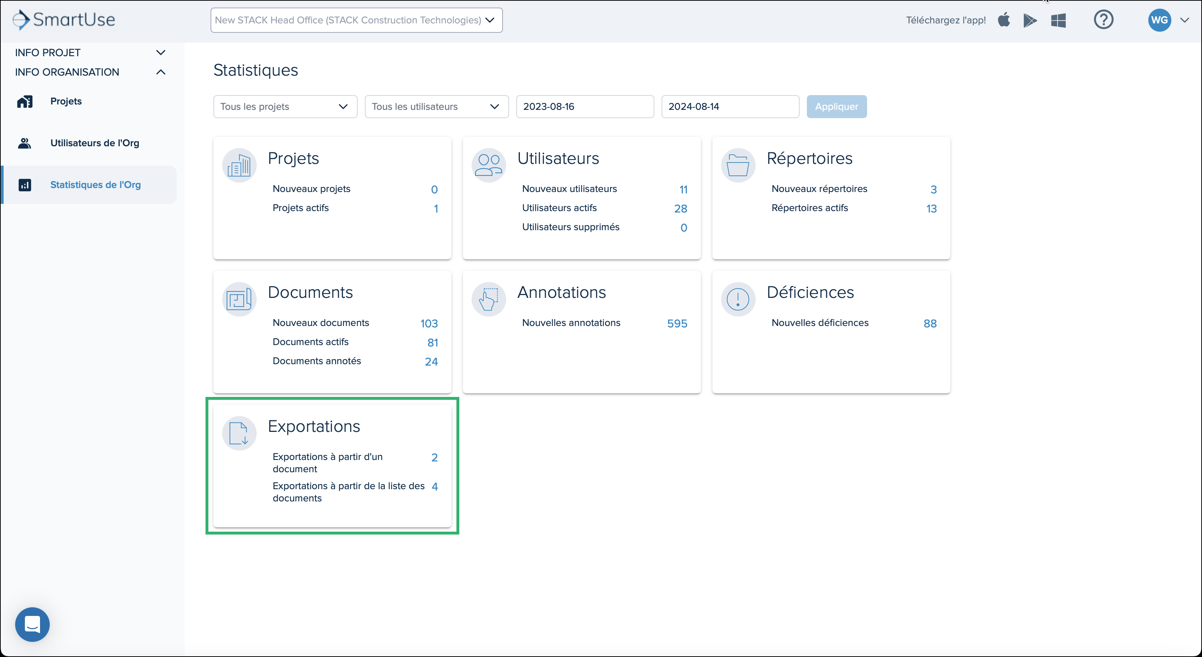Click the start date field 2023-08-16

[585, 106]
